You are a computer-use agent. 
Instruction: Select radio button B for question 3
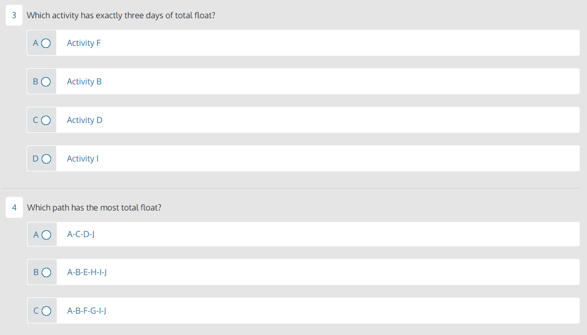tap(46, 82)
